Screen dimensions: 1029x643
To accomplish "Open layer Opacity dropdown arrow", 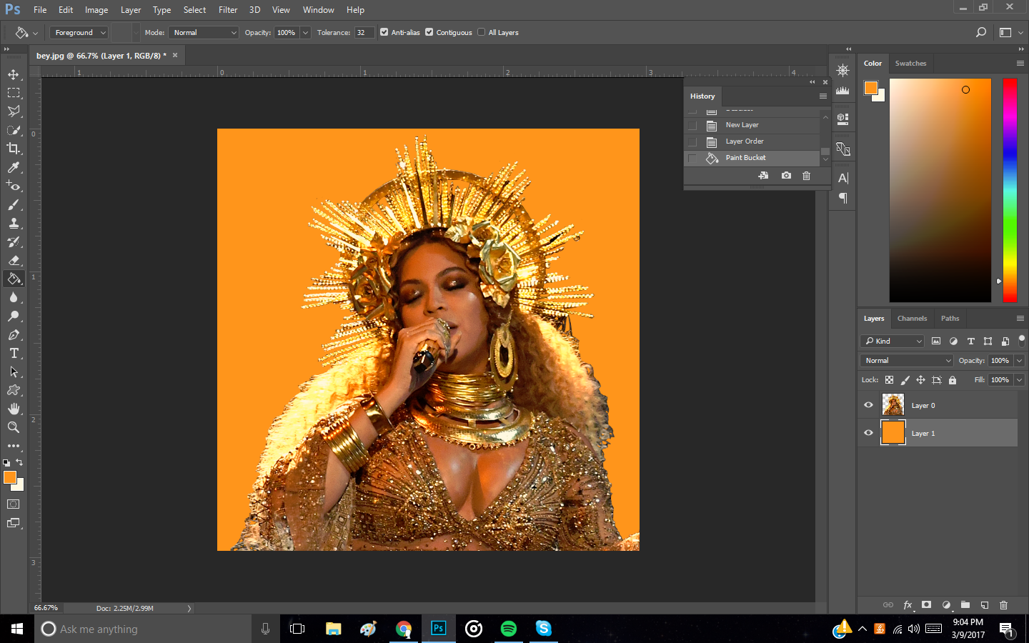I will (x=1020, y=361).
